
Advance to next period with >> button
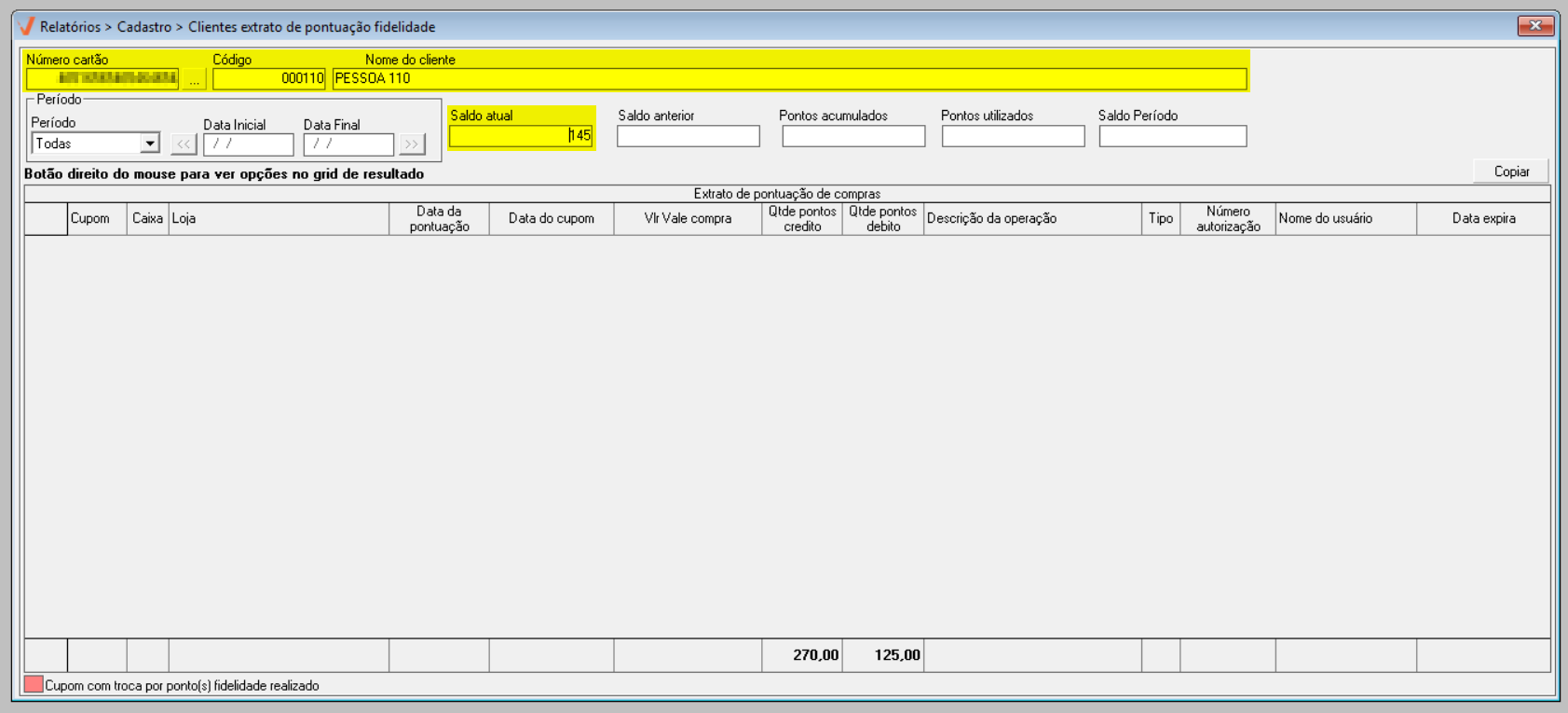tap(412, 144)
